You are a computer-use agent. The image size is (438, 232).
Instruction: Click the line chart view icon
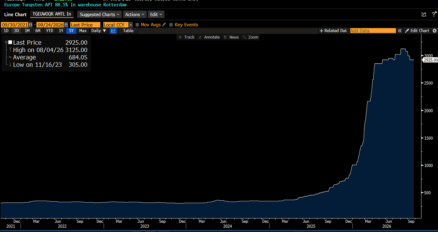click(x=113, y=31)
